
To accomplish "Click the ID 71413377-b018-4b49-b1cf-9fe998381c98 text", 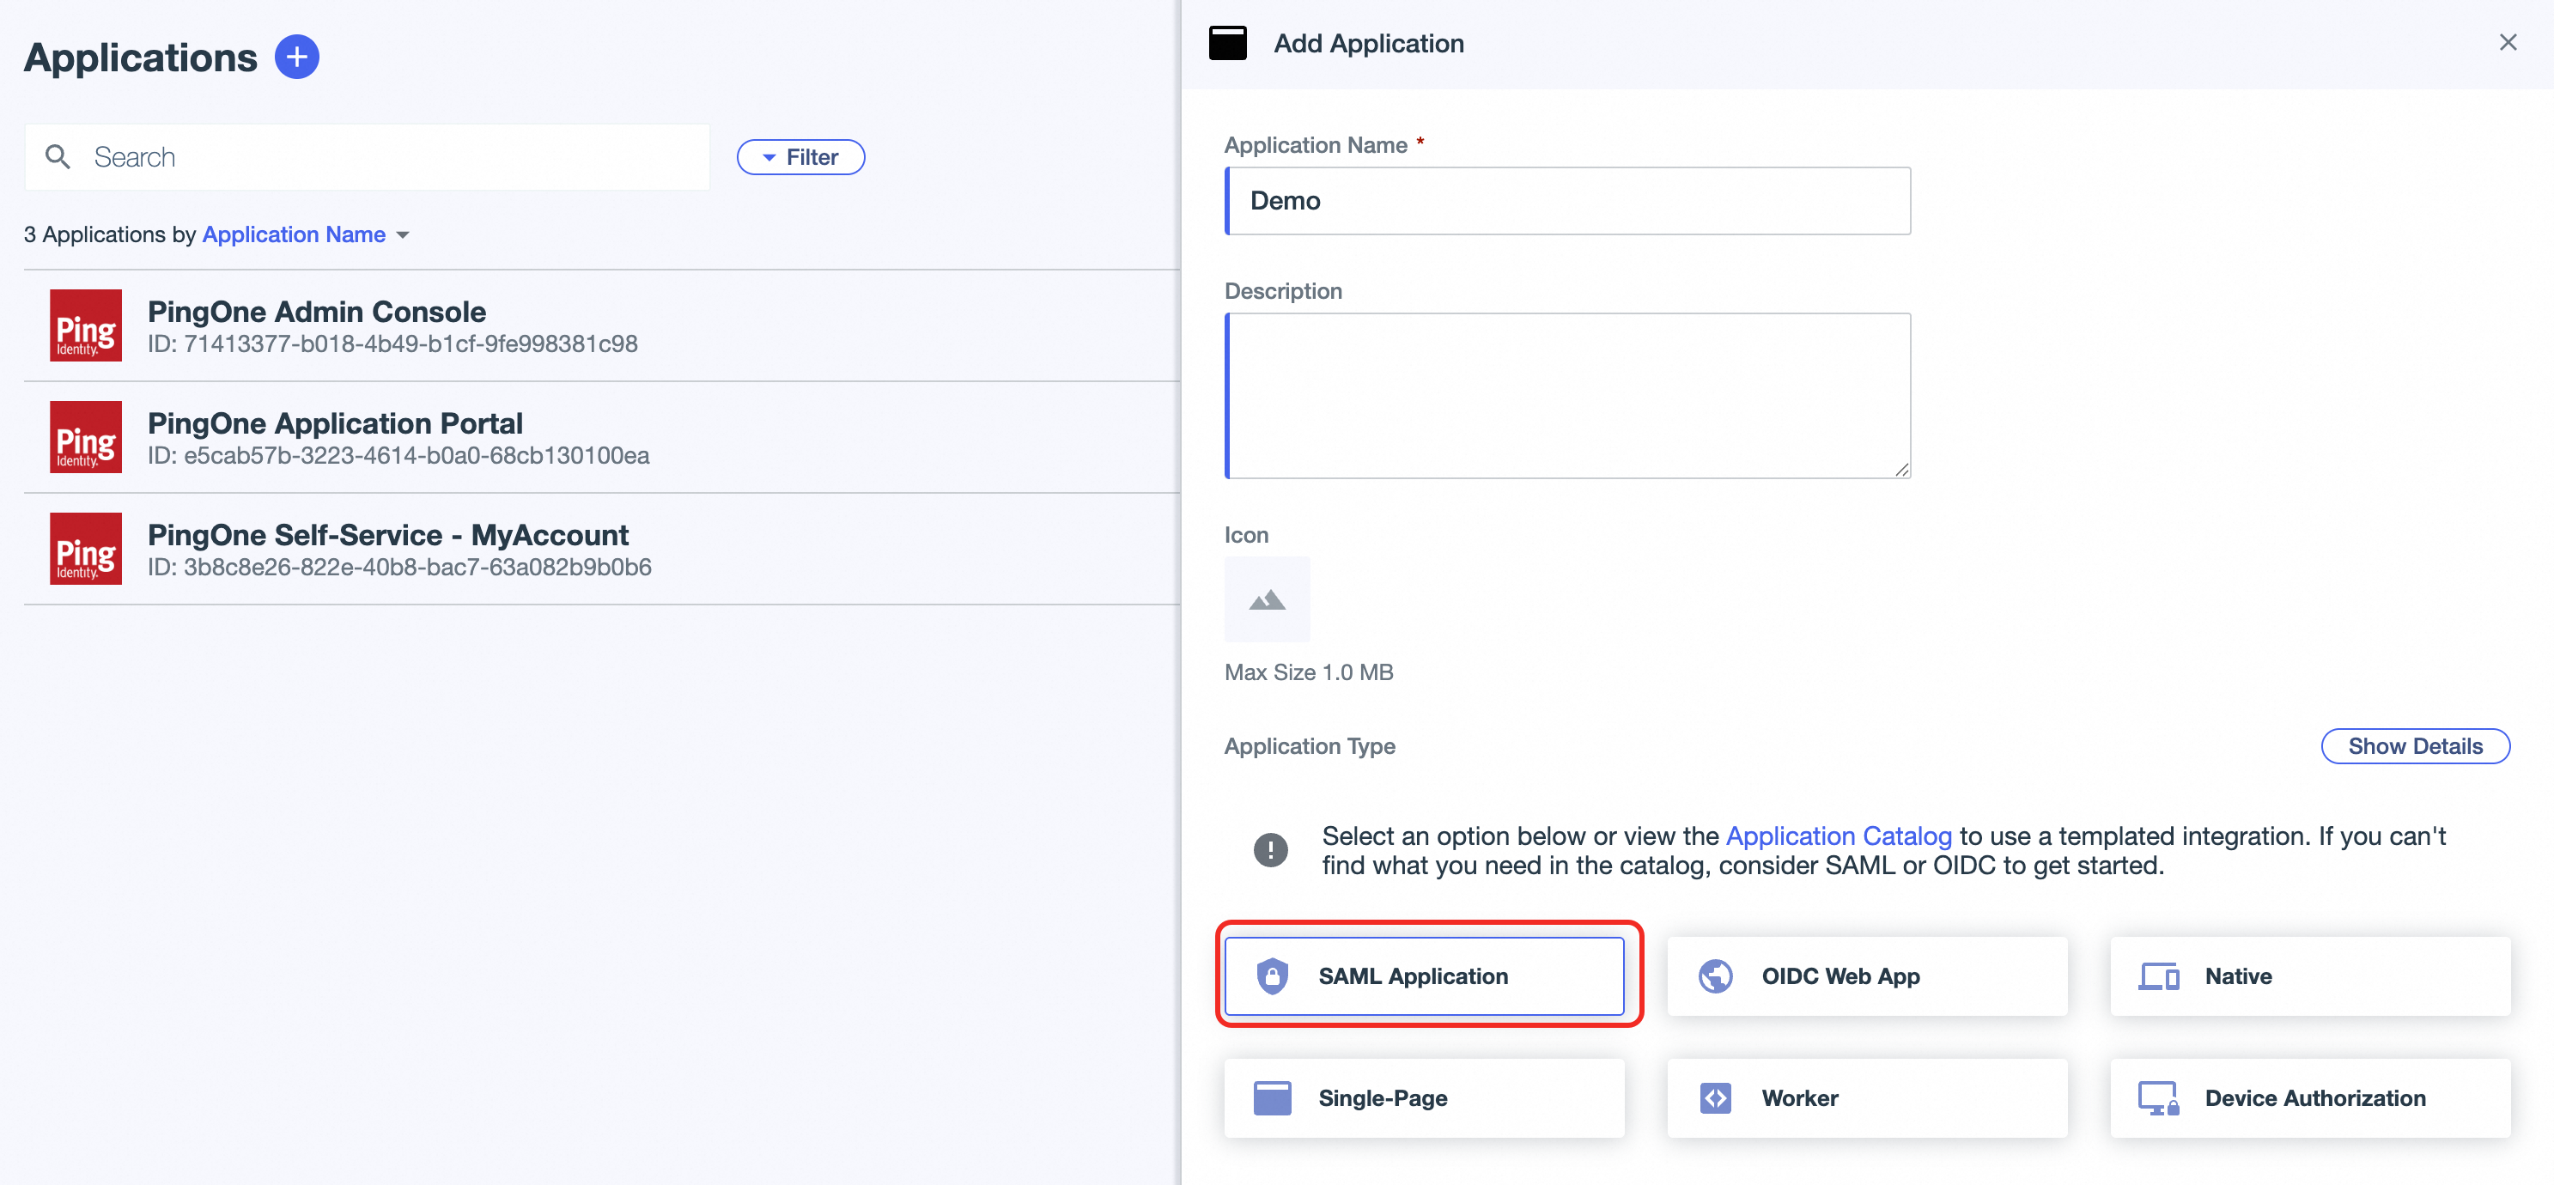I will [x=392, y=344].
